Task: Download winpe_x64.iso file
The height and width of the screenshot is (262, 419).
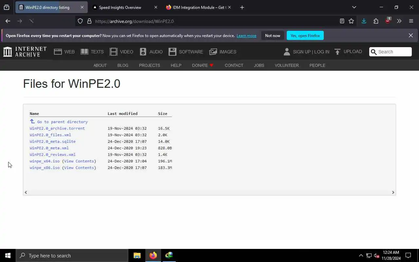Action: click(x=45, y=161)
